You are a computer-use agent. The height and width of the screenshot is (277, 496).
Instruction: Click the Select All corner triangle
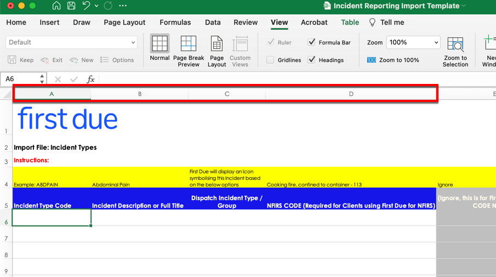click(7, 94)
